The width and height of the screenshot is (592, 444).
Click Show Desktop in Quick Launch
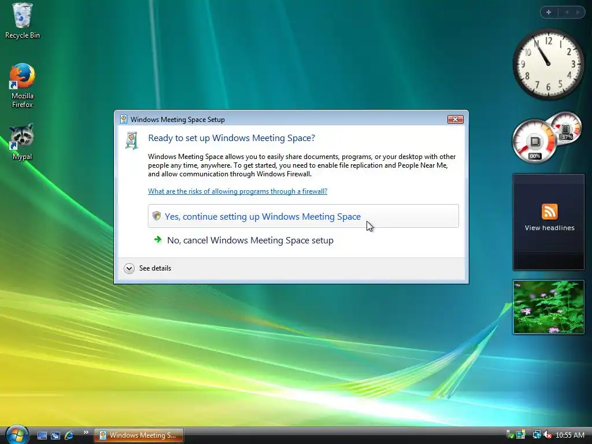pos(42,435)
